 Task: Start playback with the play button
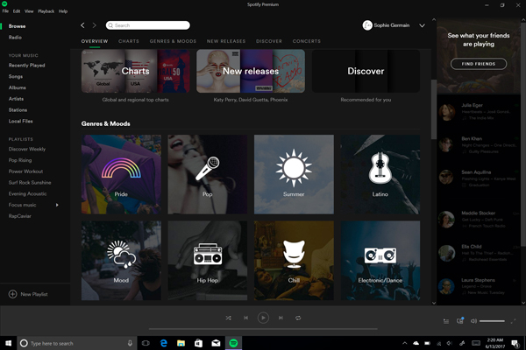point(263,318)
